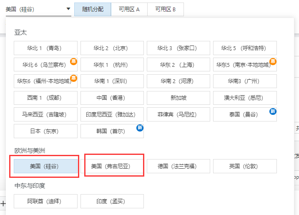This screenshot has width=299, height=215.
Task: Click the 新 badge on 泰国（曼谷）
Action: click(273, 111)
